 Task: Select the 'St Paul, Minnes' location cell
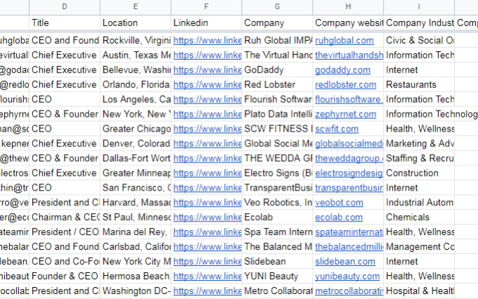pyautogui.click(x=136, y=217)
